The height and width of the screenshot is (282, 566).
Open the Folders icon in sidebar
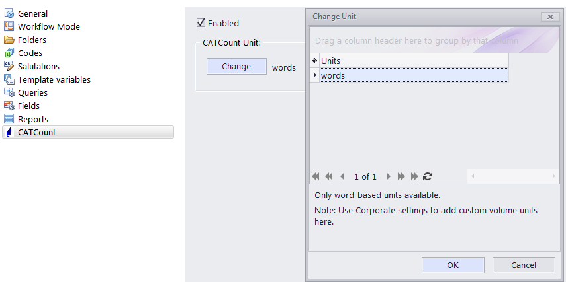[x=9, y=40]
